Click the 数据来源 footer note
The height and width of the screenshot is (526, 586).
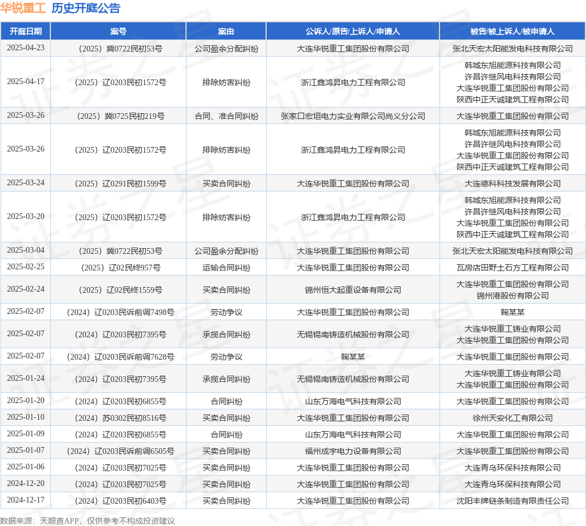point(88,521)
